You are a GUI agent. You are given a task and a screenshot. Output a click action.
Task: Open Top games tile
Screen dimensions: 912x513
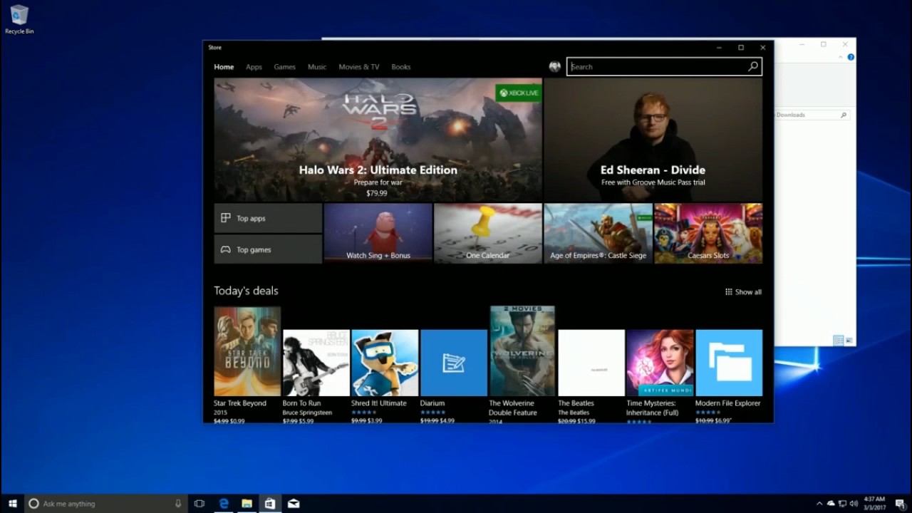point(268,249)
